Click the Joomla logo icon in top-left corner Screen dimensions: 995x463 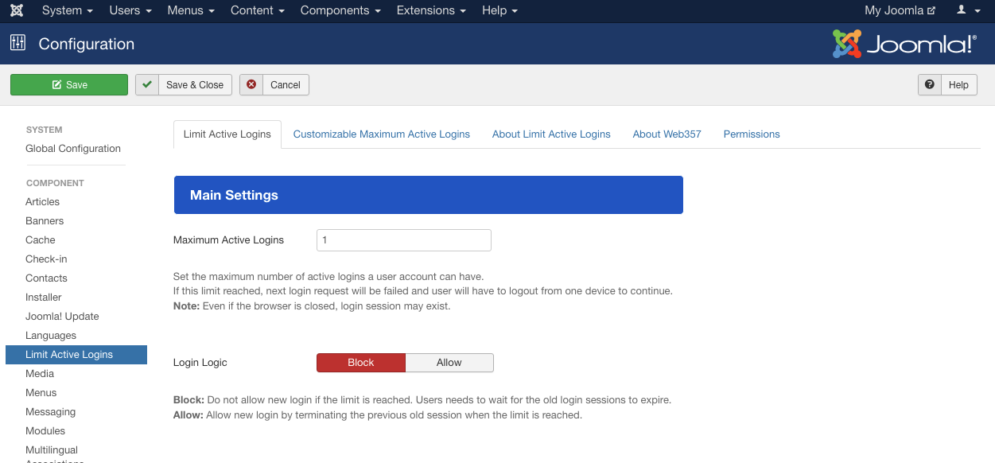point(17,11)
